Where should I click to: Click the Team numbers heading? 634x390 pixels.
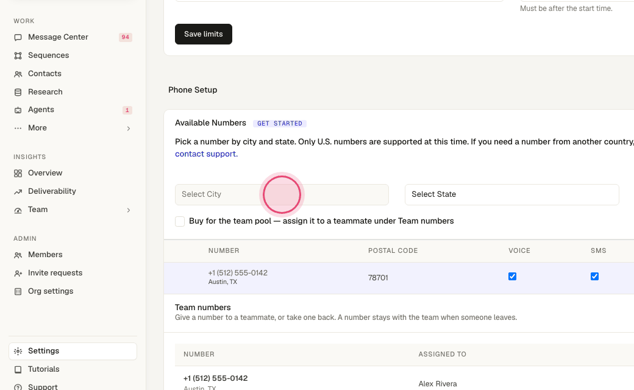[x=203, y=307]
